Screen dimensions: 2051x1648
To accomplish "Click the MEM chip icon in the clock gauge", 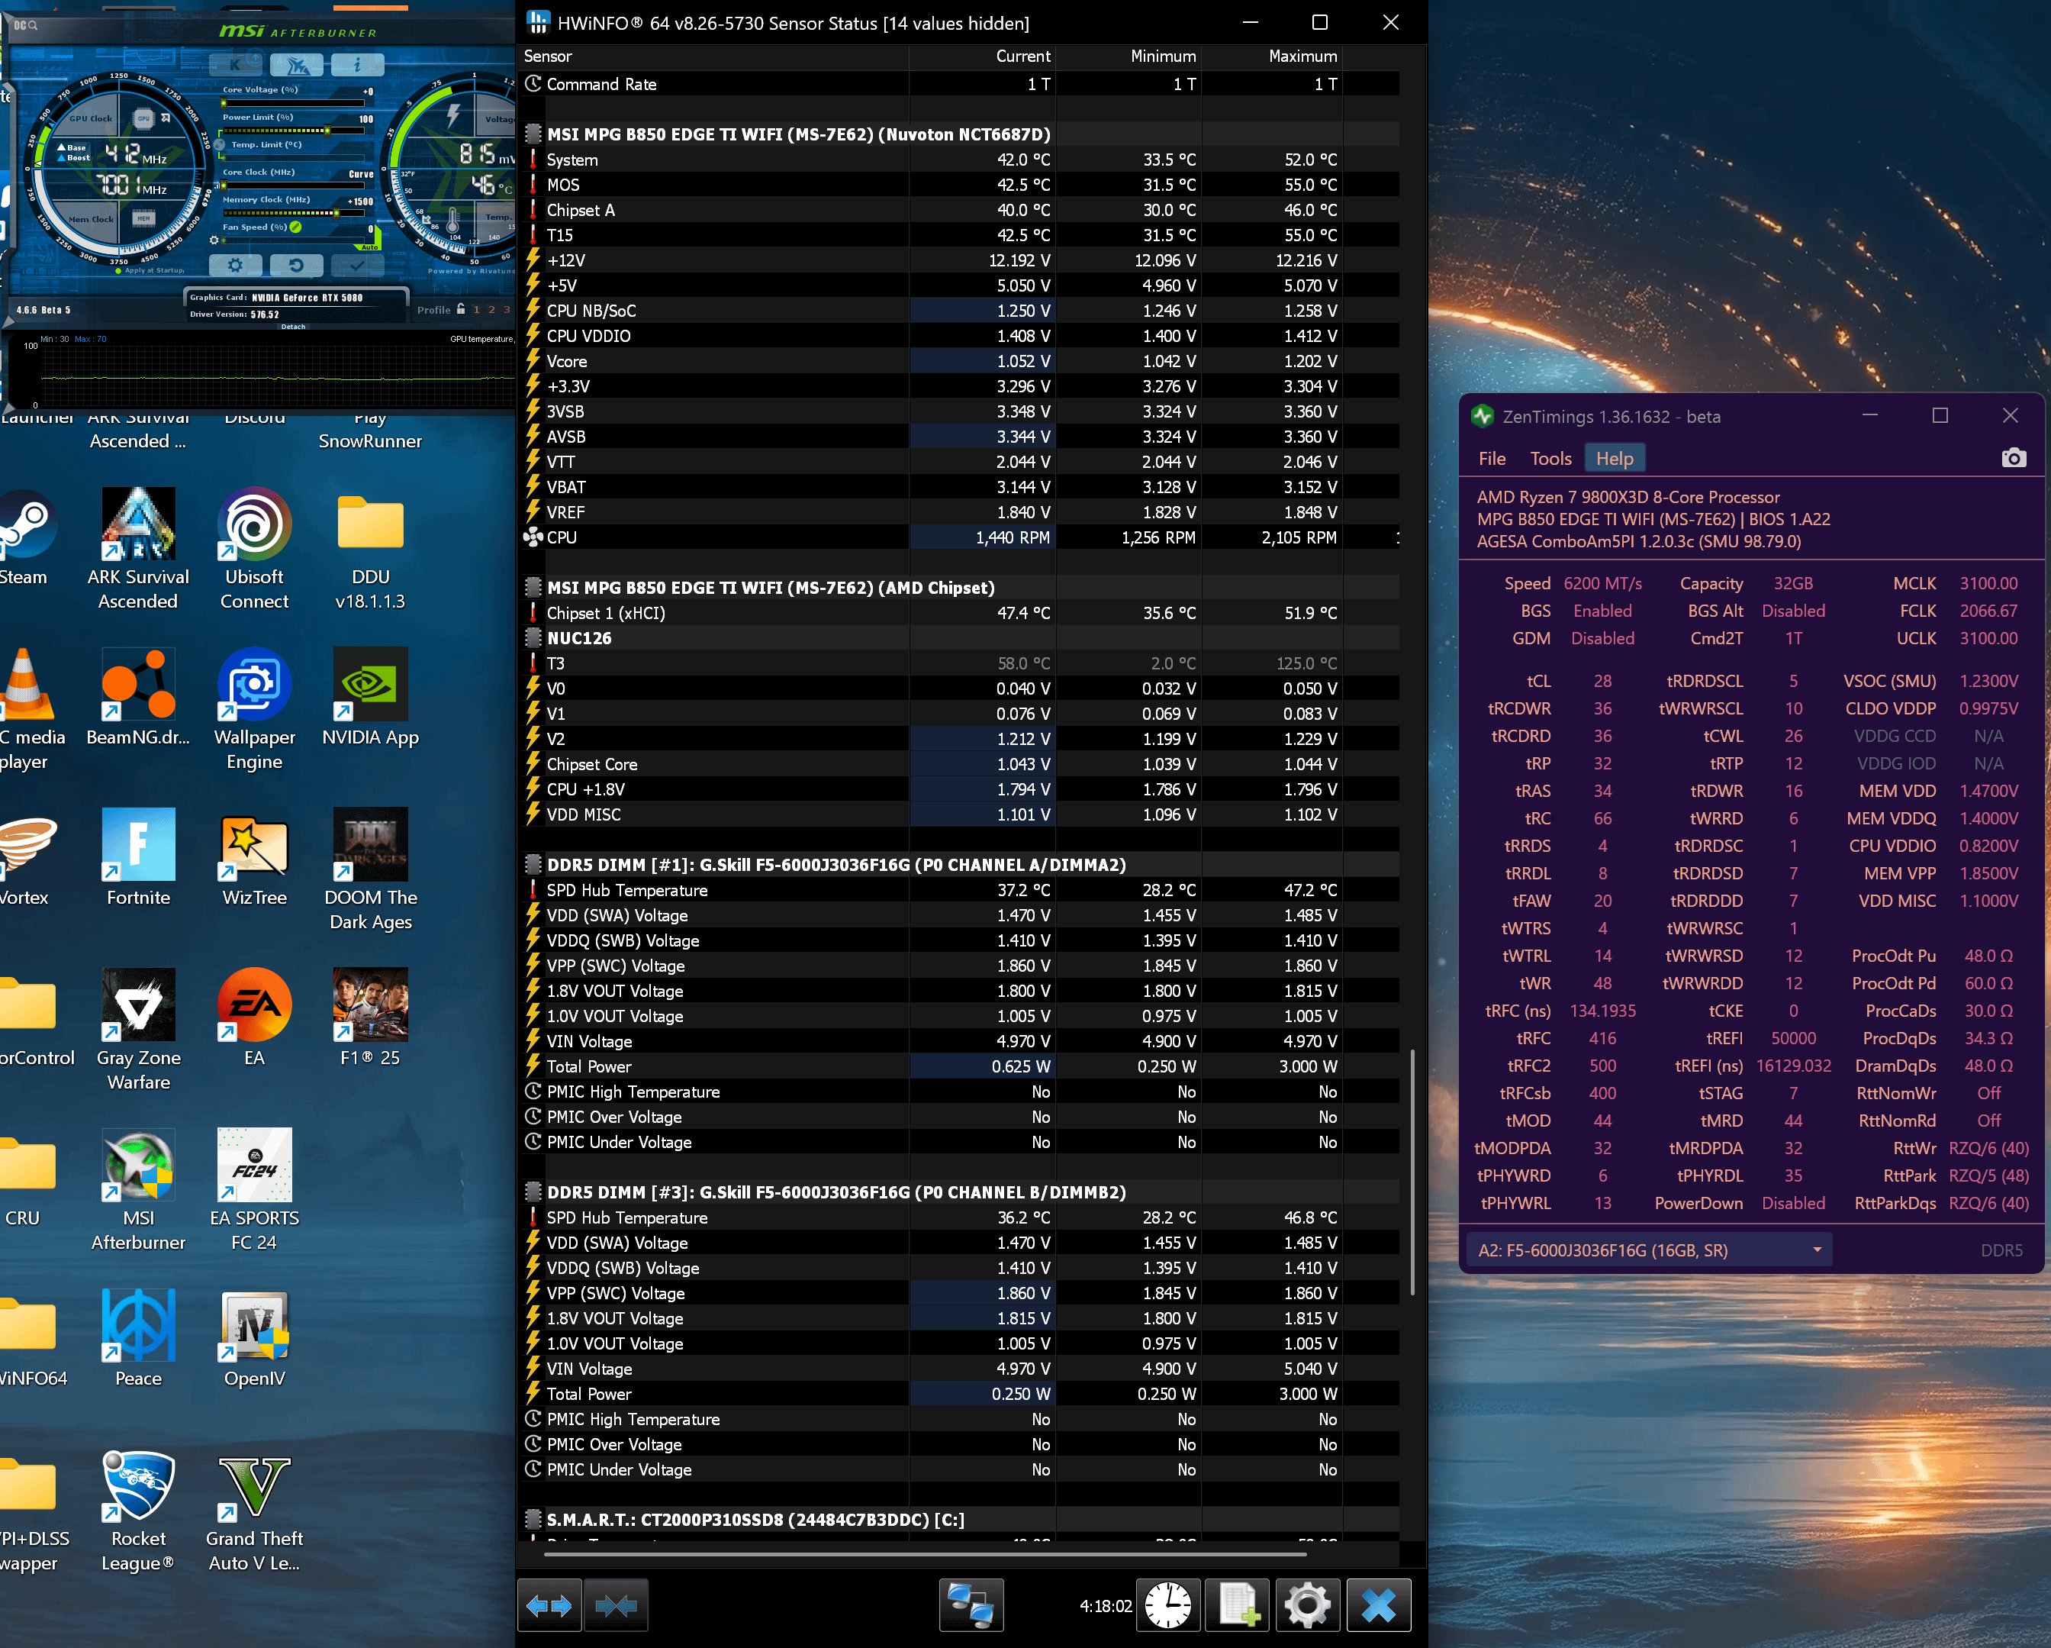I will click(143, 218).
